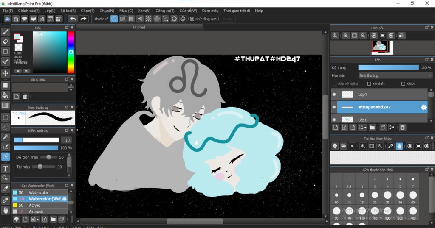Enable the parallel lines ruler
435x228 pixels.
tap(123, 19)
